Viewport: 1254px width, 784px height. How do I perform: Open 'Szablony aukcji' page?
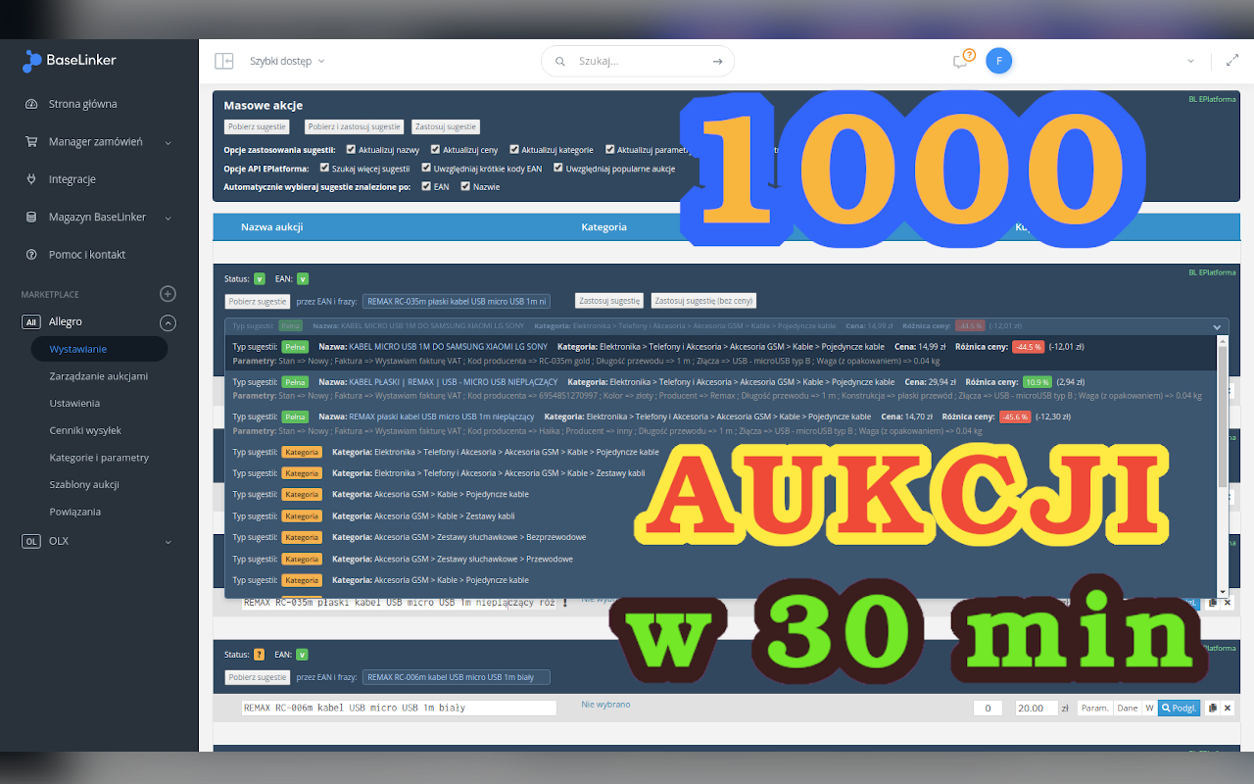tap(84, 484)
